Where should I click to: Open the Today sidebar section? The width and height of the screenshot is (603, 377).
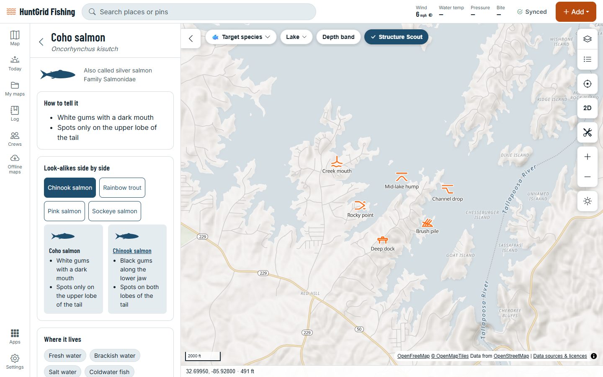[15, 63]
